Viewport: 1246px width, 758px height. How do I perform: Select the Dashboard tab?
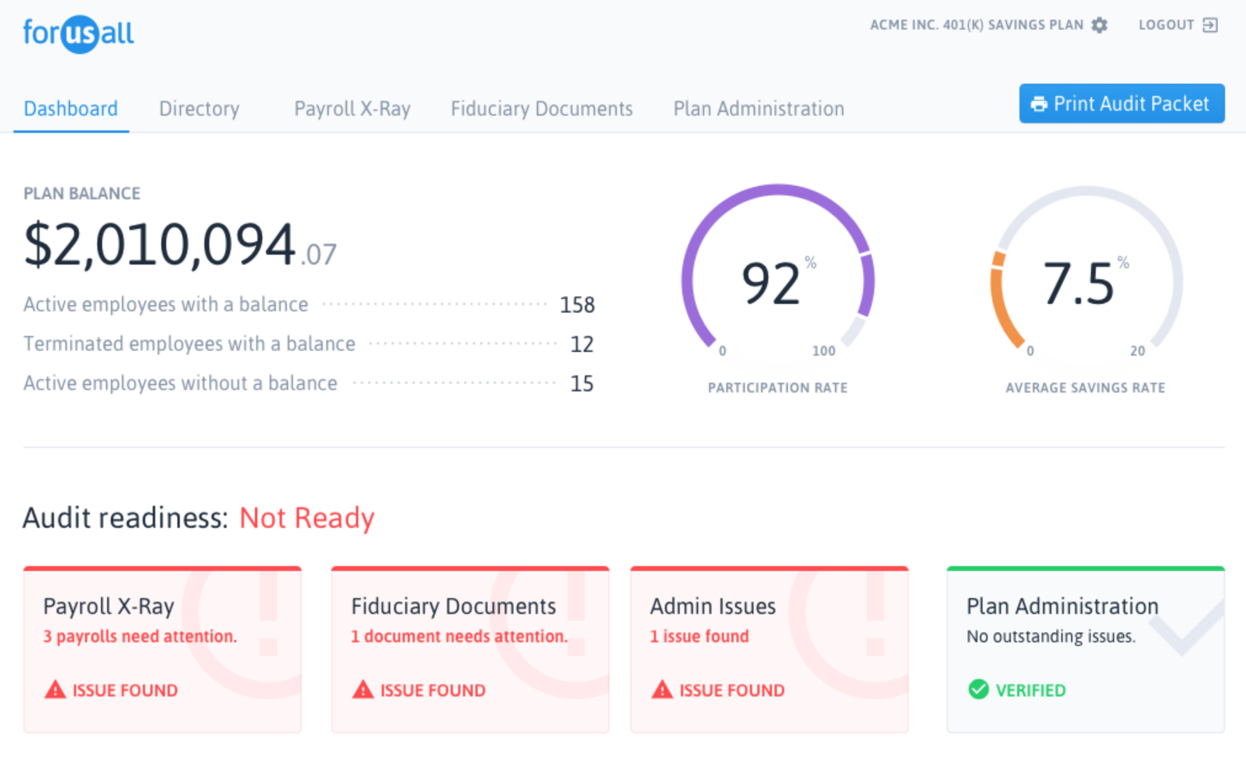[x=71, y=109]
